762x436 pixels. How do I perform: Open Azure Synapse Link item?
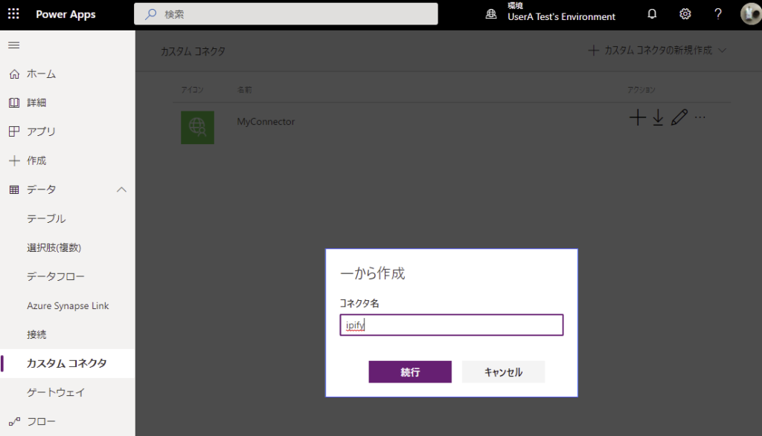(x=68, y=305)
